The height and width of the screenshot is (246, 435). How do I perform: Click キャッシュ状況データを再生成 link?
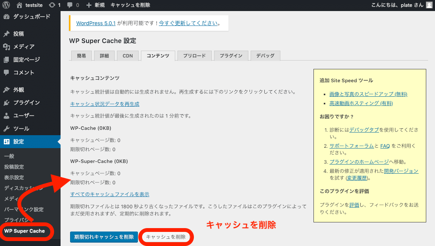[x=105, y=104]
